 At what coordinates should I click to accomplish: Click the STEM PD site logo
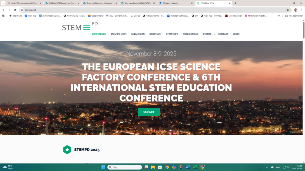point(80,27)
